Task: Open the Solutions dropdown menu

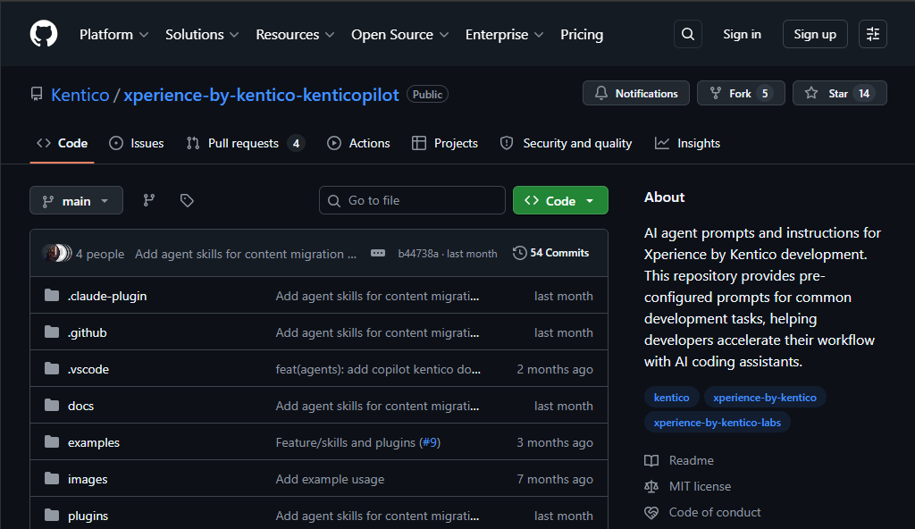Action: [x=202, y=35]
